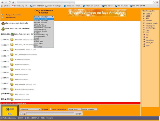The height and width of the screenshot is (121, 160).
Task: Pick Sorriso Maroto singer option
Action: click(x=44, y=29)
